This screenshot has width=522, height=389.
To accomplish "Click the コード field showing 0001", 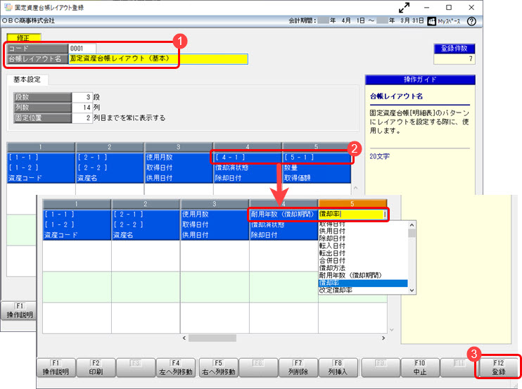I will (x=81, y=49).
